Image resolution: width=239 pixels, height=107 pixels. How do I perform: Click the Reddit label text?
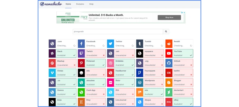[x=177, y=42]
